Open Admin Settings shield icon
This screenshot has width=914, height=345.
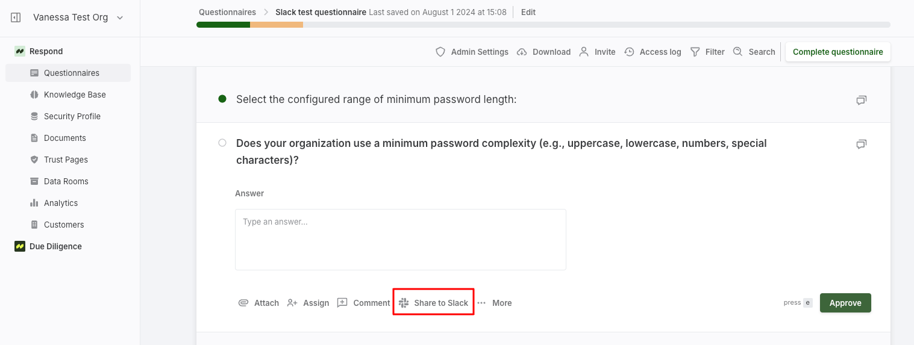(x=440, y=52)
